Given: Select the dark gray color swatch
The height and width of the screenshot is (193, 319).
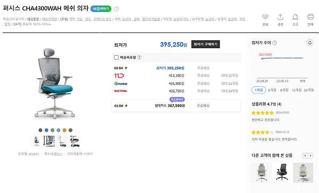Looking at the screenshot, I should (41, 130).
